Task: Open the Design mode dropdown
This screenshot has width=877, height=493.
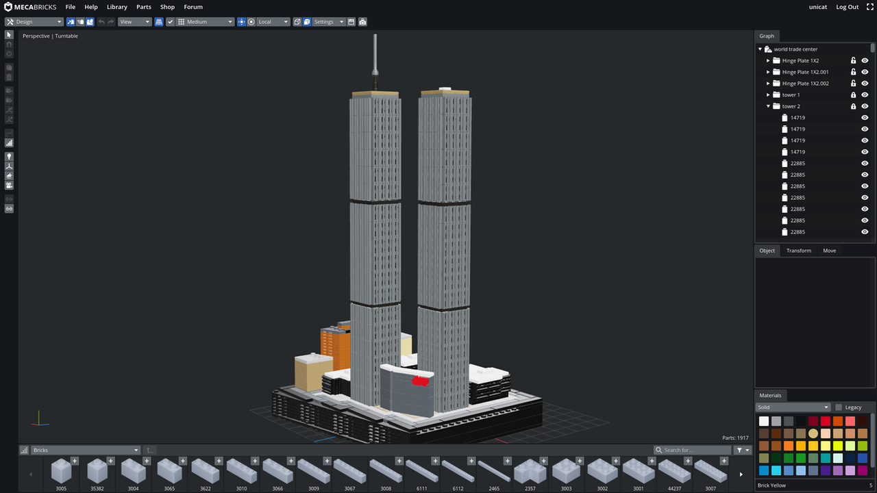Action: pyautogui.click(x=34, y=22)
